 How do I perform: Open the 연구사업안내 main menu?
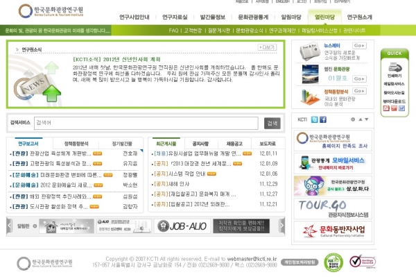[x=135, y=17]
